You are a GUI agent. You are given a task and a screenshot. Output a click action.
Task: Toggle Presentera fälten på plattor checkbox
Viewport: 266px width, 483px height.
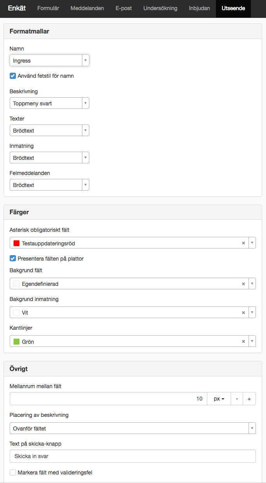[13, 259]
